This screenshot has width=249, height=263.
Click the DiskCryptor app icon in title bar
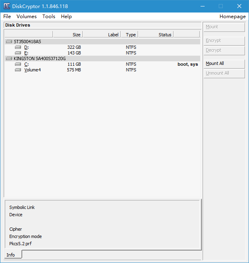[x=7, y=6]
